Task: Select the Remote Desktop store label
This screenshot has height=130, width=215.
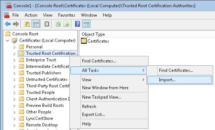Action: coord(42,125)
